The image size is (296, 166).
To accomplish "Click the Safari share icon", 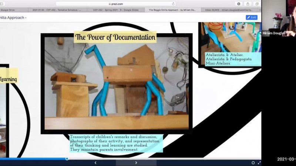I will [248, 4].
